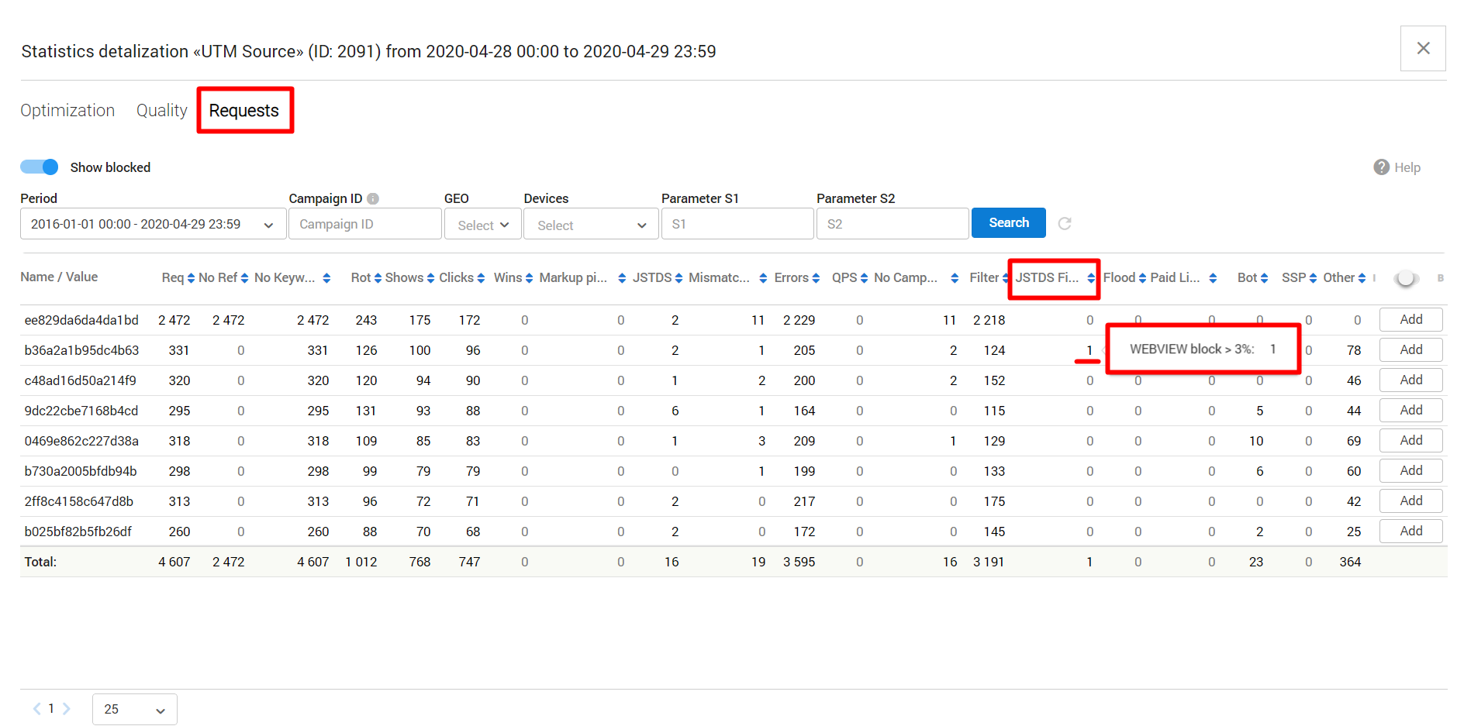Sort table by Clicks column
Image resolution: width=1464 pixels, height=726 pixels.
tap(481, 278)
